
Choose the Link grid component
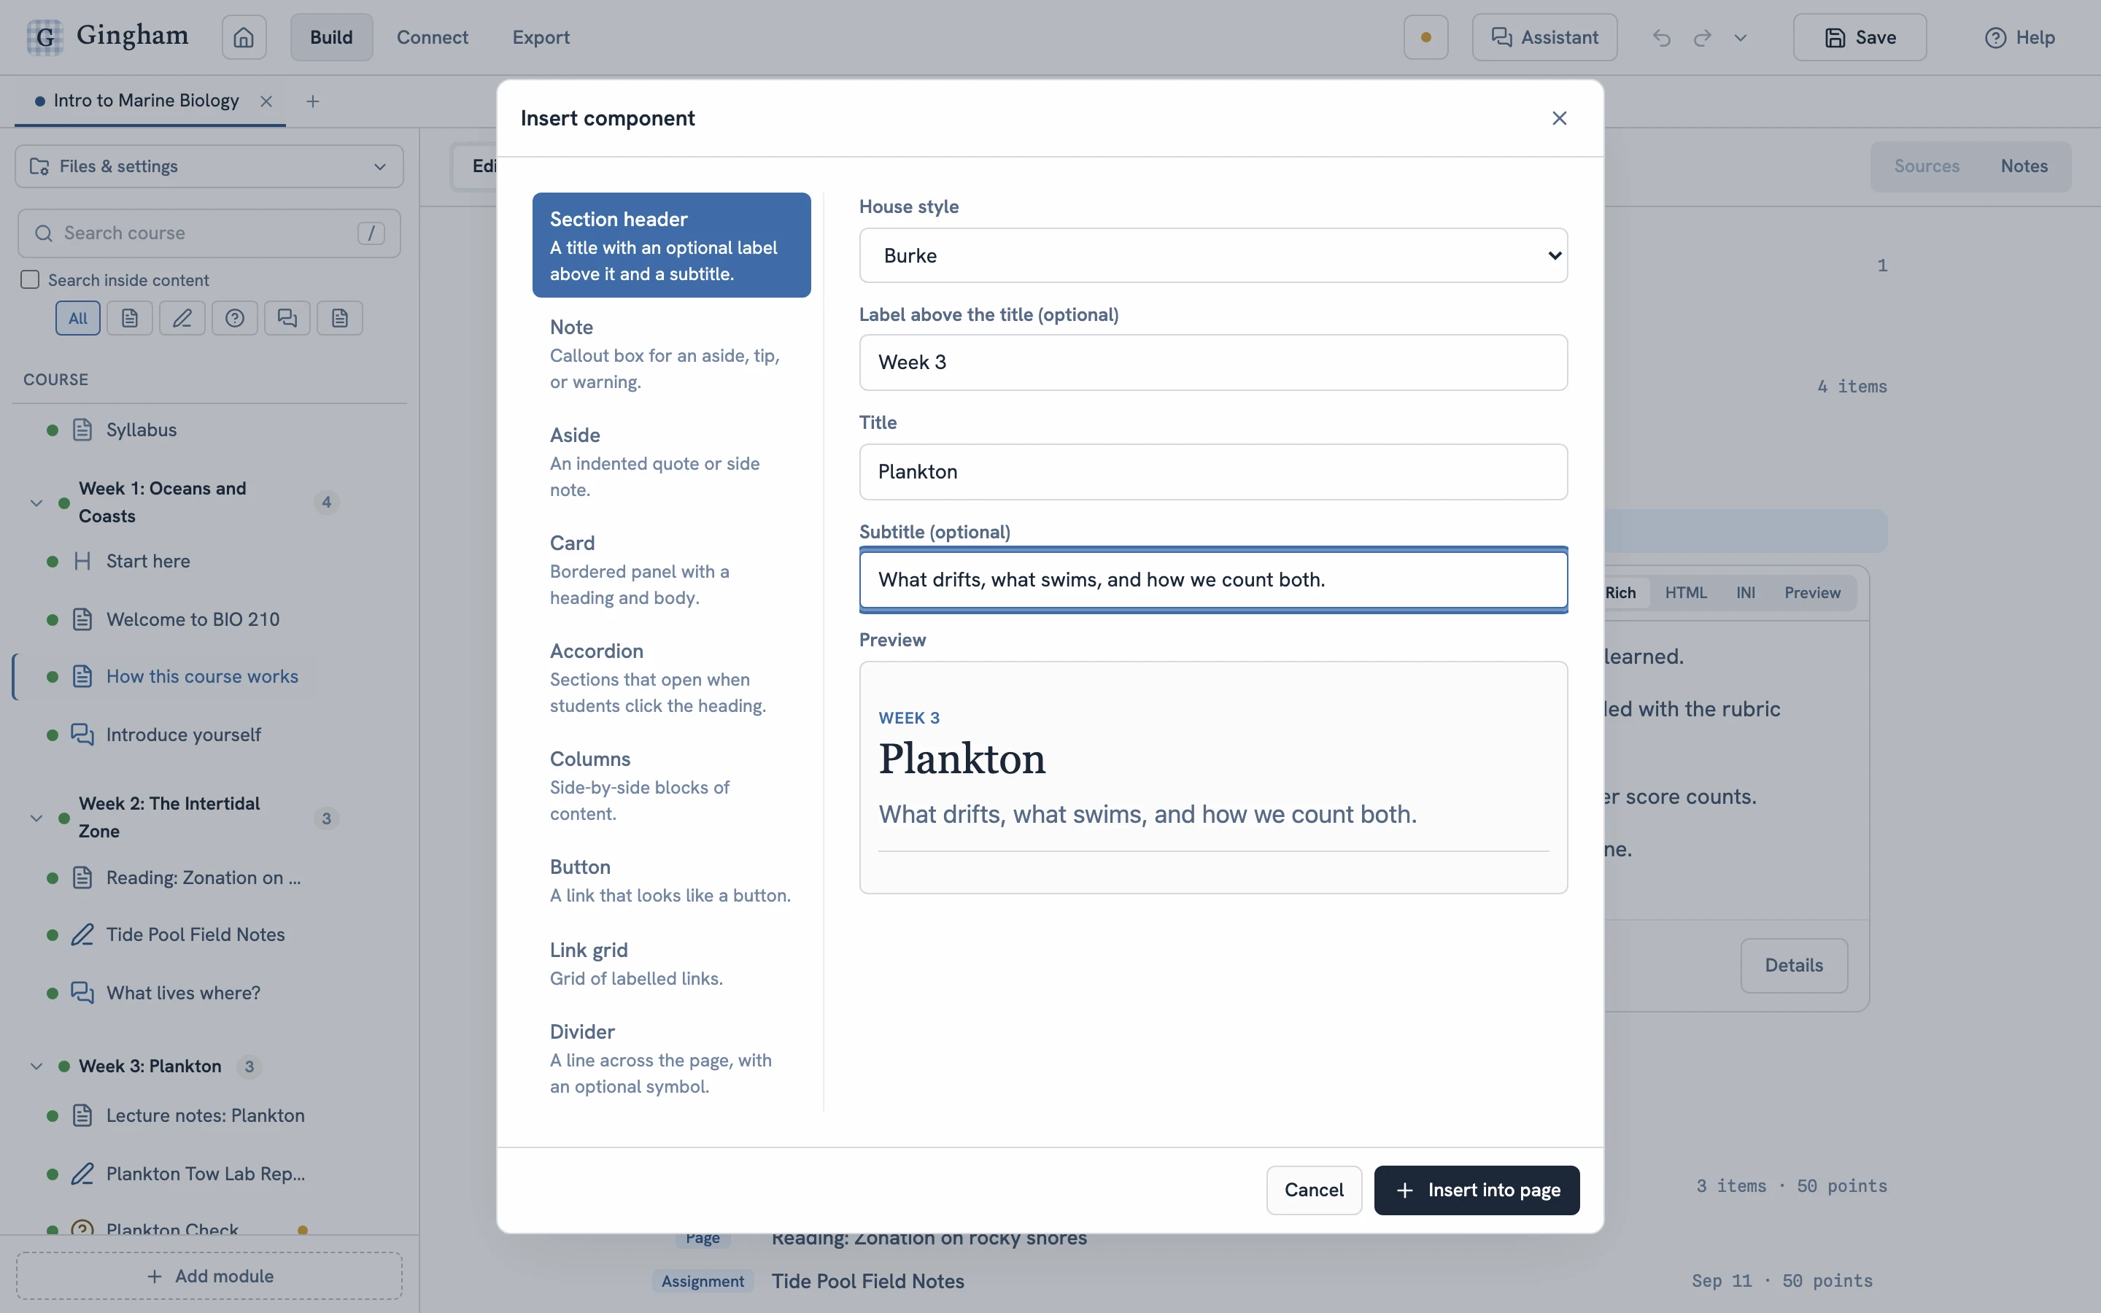point(671,963)
